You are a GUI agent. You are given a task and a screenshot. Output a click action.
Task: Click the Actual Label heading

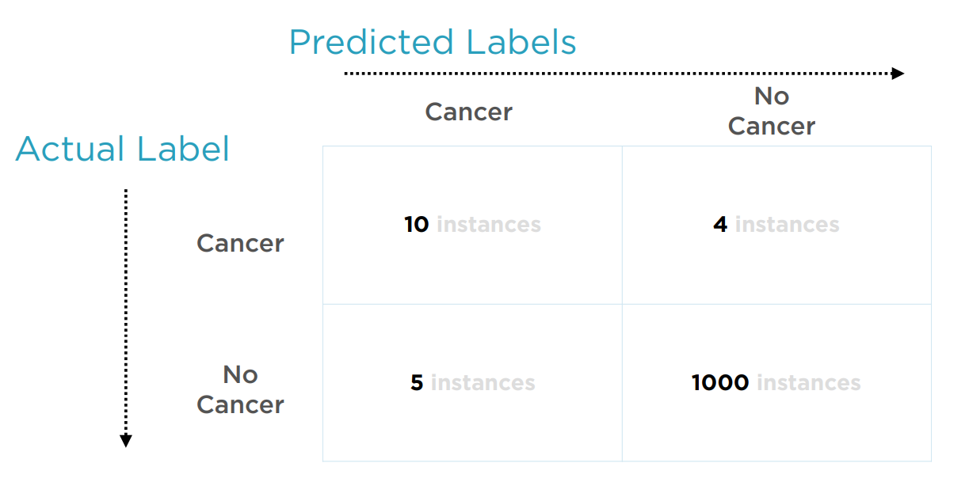(x=123, y=149)
